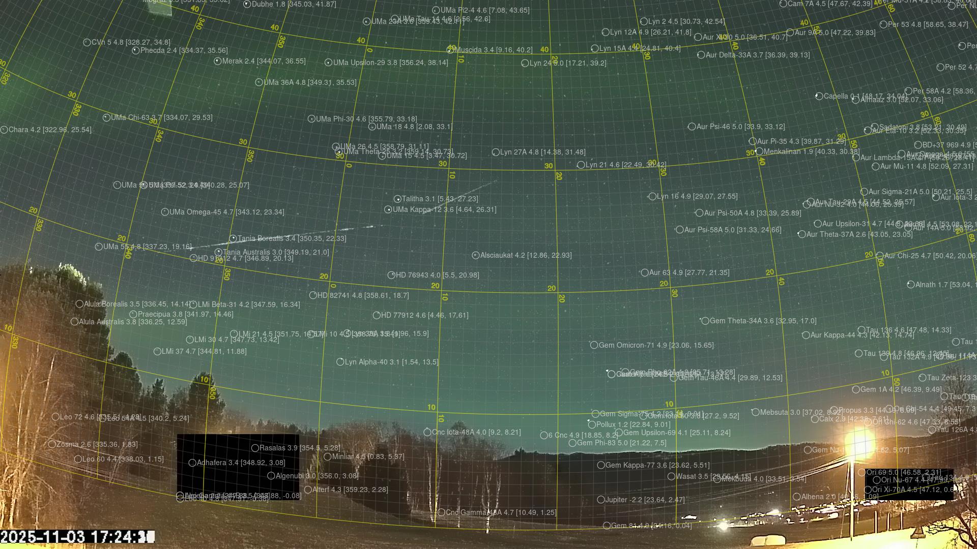Click the Capella star marker circle
The image size is (977, 549).
point(819,96)
